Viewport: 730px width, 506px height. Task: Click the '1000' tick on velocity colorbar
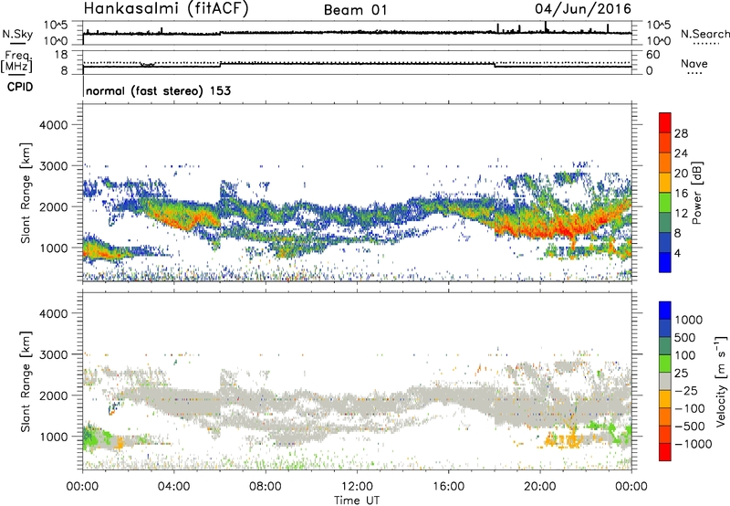click(x=689, y=320)
